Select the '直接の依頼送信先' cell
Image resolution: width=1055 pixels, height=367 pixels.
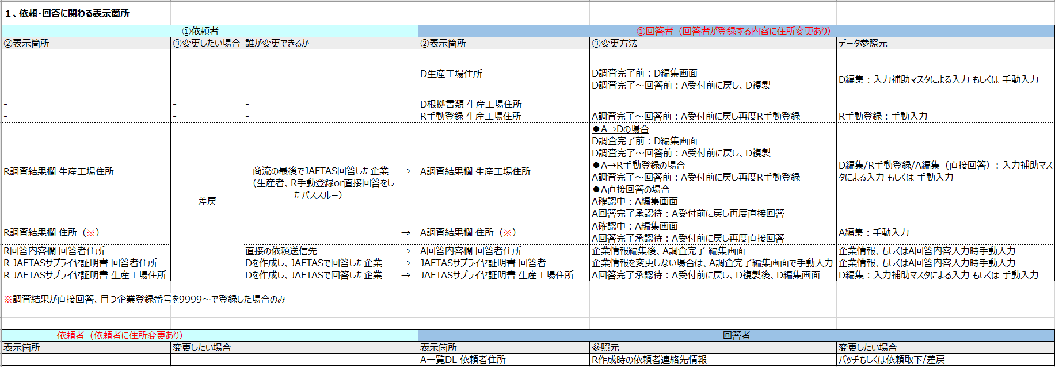pyautogui.click(x=281, y=251)
